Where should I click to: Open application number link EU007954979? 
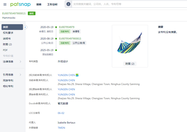tap(67, 27)
